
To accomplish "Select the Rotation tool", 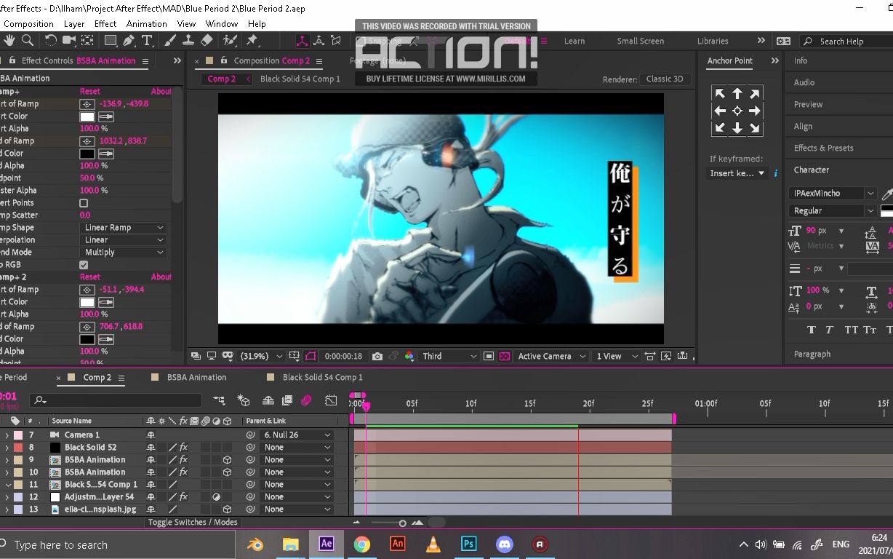I will [50, 41].
